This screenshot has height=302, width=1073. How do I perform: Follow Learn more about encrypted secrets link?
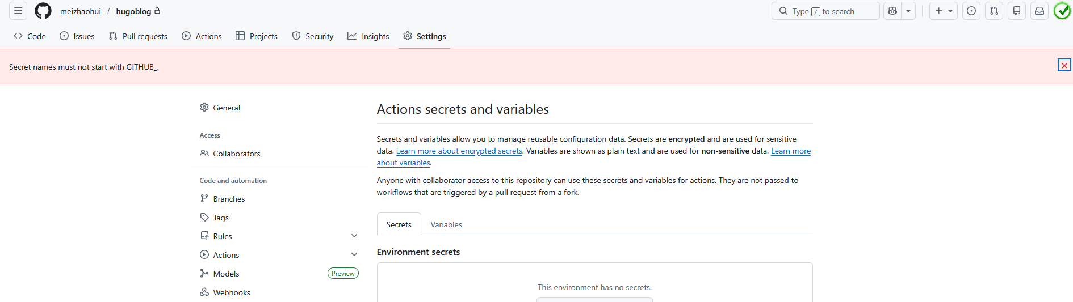coord(459,151)
